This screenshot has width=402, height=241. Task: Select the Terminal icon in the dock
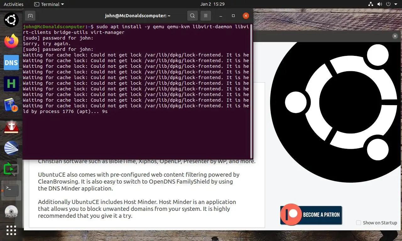11,190
